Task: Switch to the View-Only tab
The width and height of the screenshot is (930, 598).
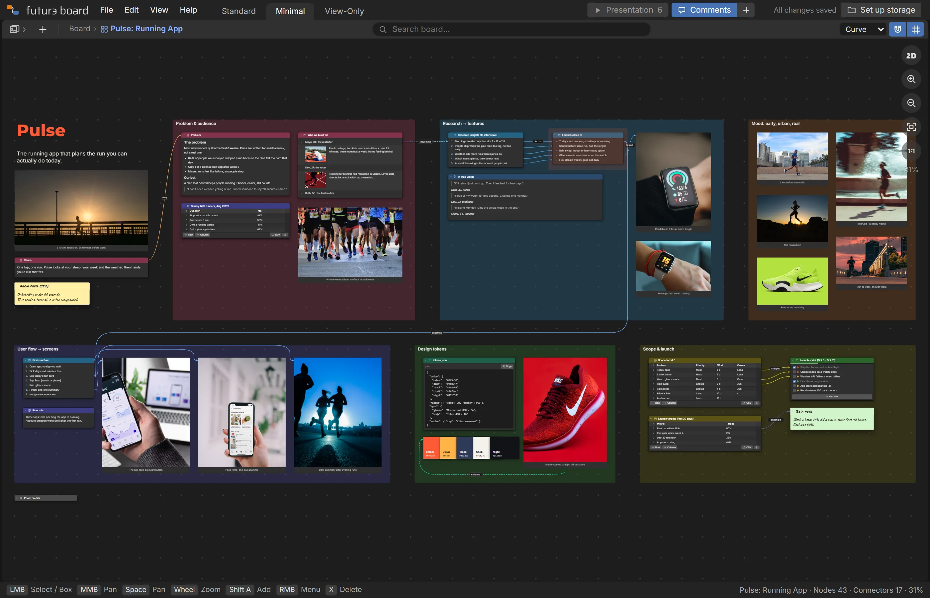Action: point(344,11)
